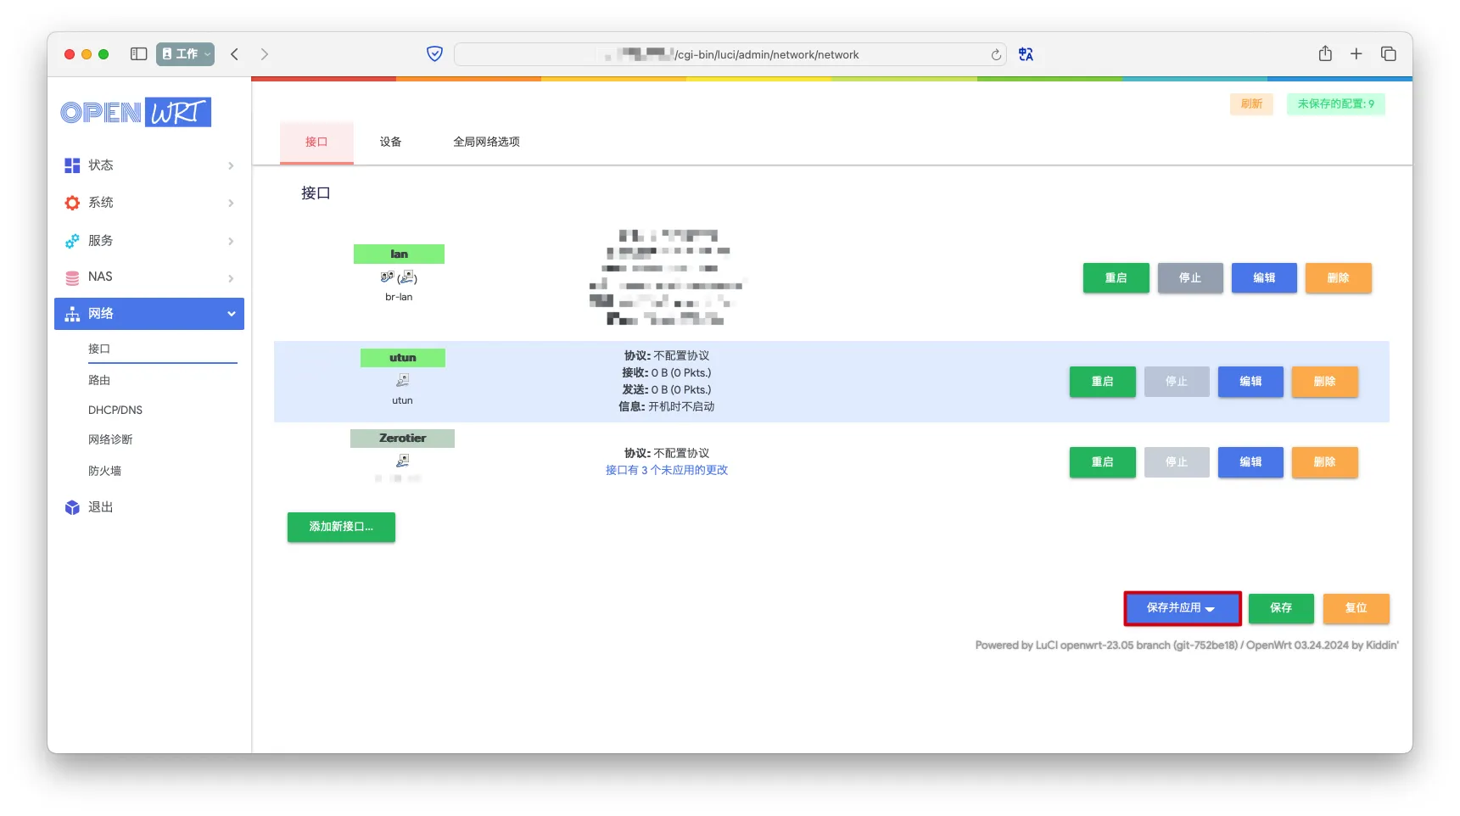Viewport: 1460px width, 816px height.
Task: Expand the 系统 sidebar menu
Action: coord(148,203)
